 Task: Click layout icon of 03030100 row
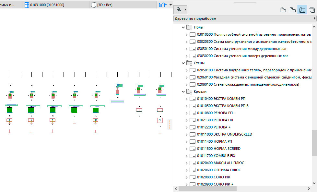193,49
